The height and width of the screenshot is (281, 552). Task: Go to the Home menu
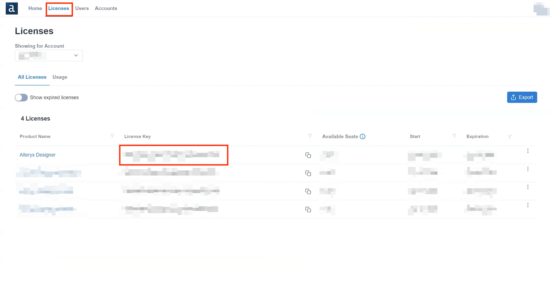(35, 8)
